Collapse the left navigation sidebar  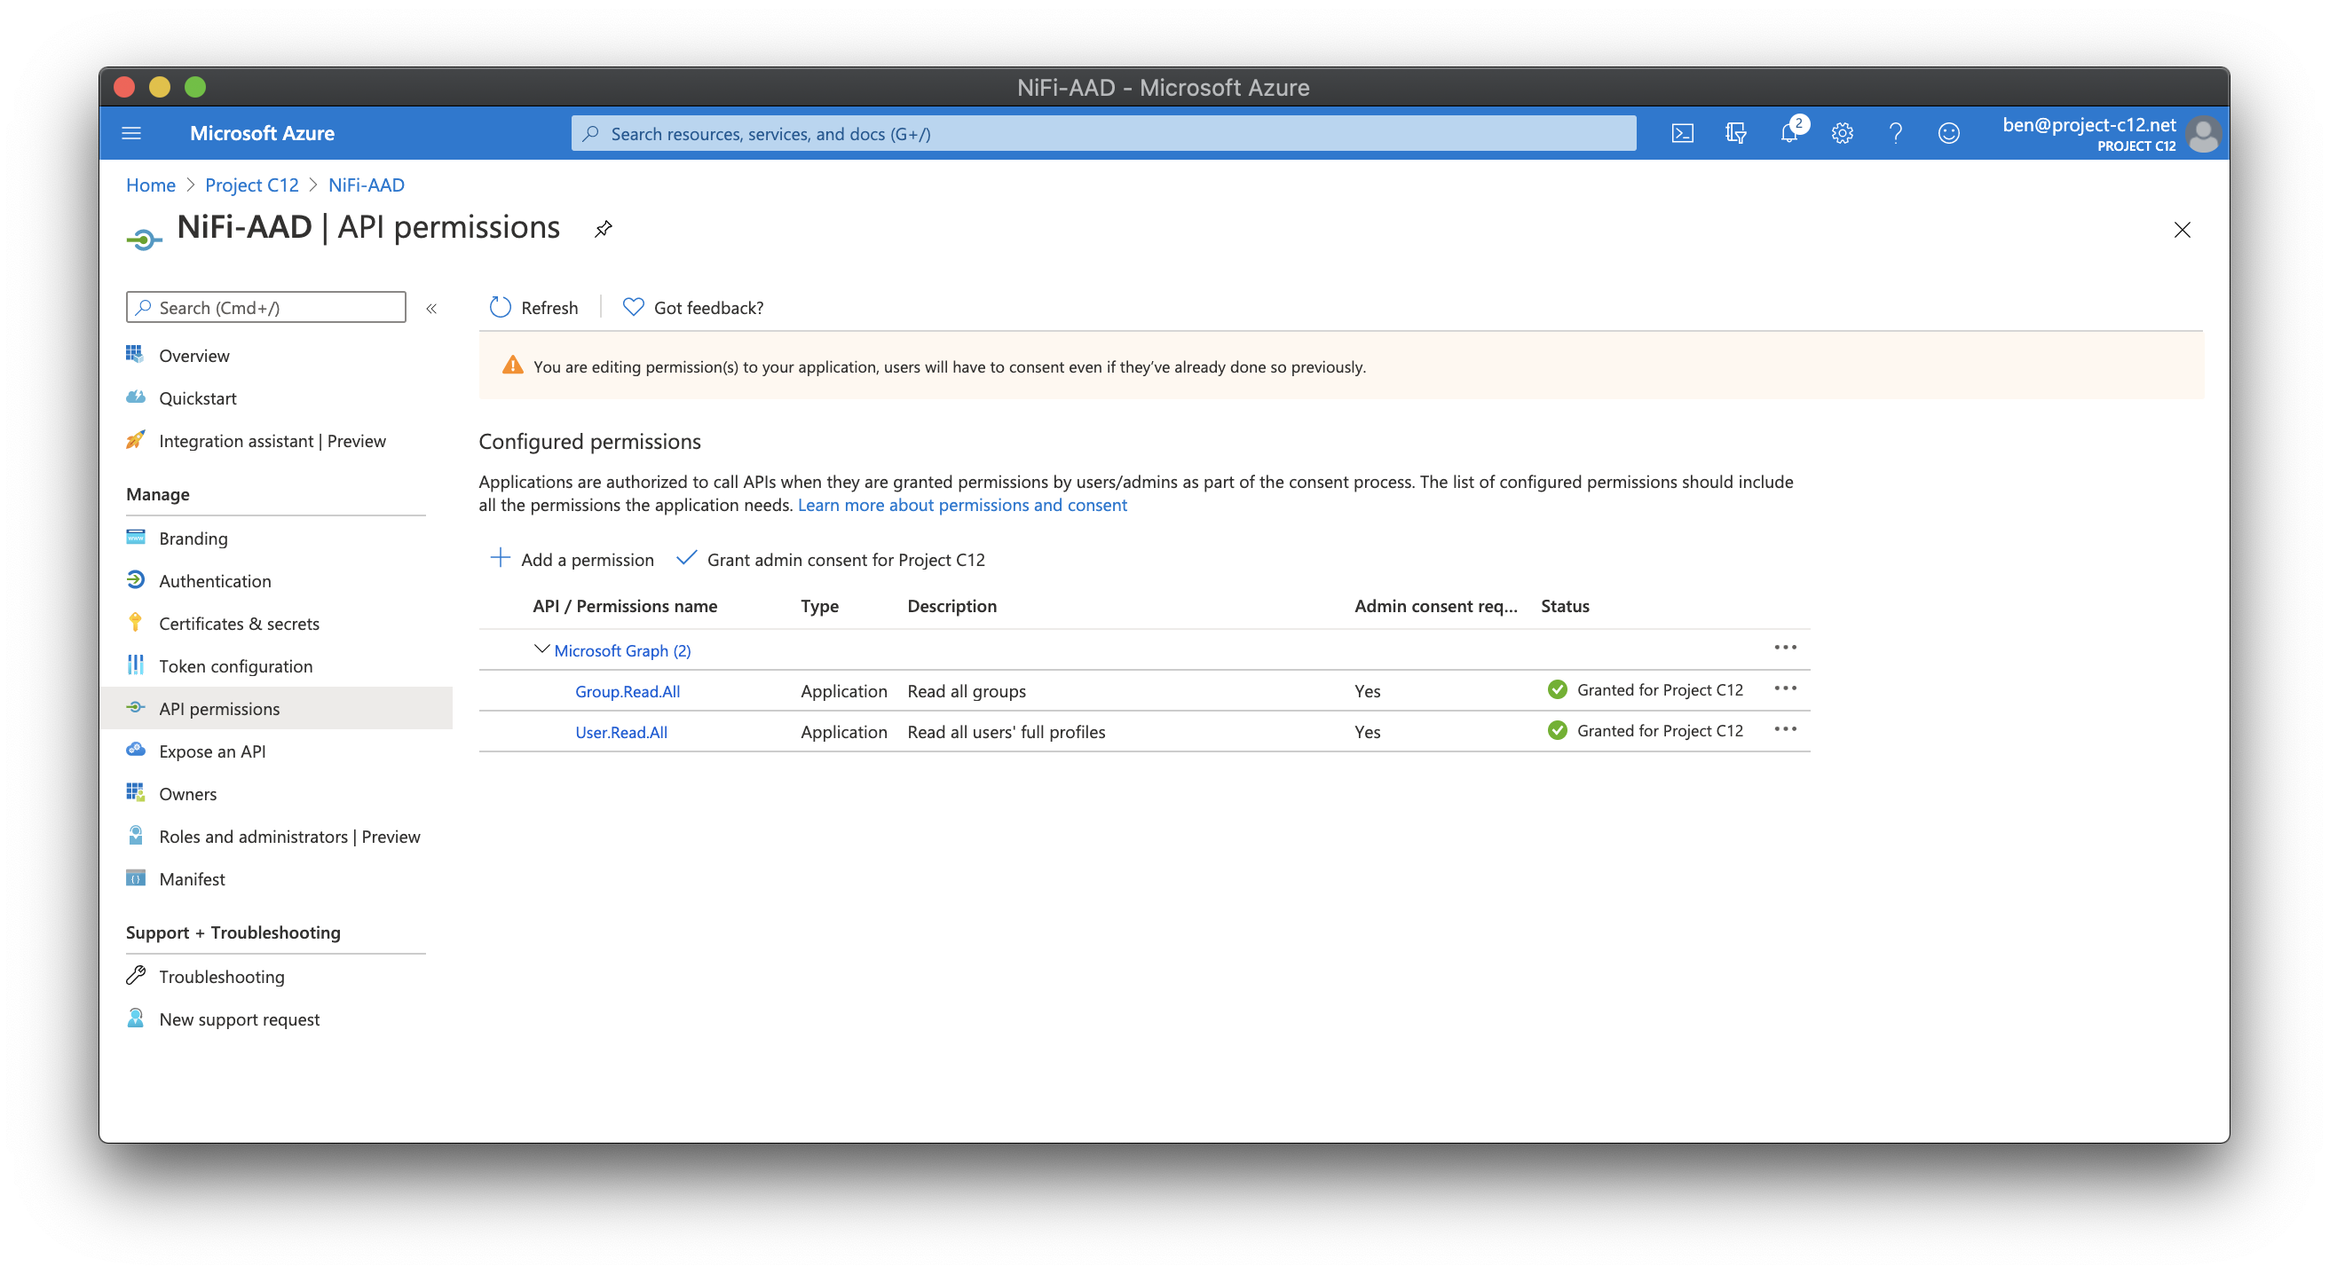[431, 308]
